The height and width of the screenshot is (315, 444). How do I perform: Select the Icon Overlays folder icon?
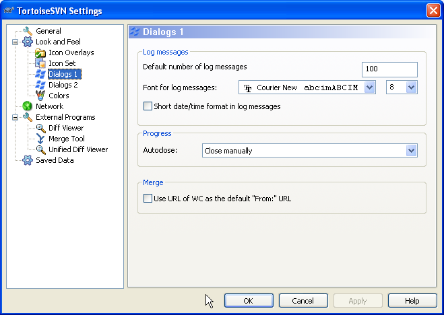pos(40,53)
